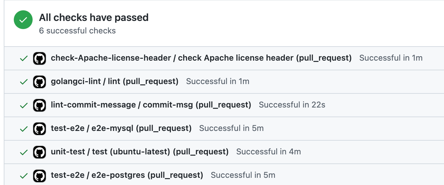Click green checkmark next to golangci-lint row
This screenshot has width=444, height=185.
(24, 82)
